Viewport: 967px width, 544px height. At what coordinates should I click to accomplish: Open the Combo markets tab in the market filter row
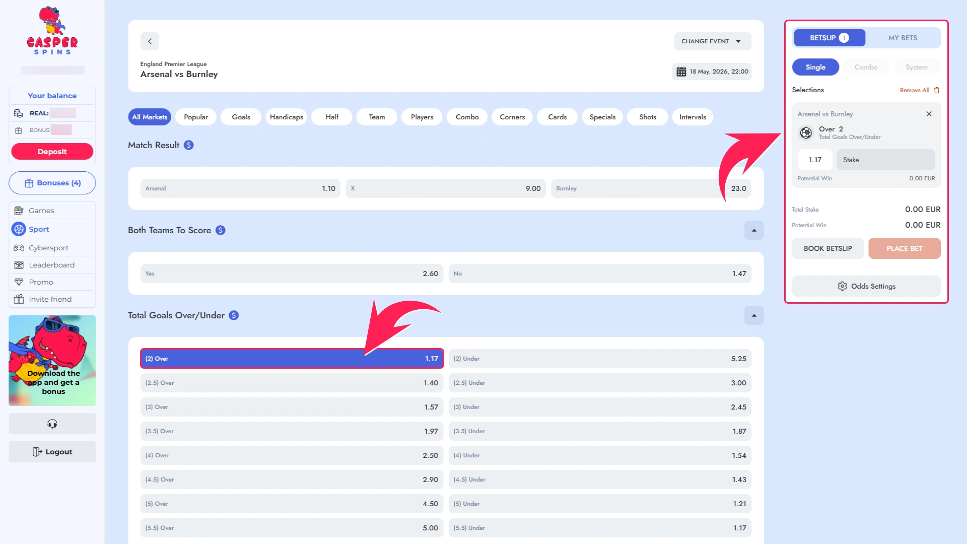pos(467,117)
